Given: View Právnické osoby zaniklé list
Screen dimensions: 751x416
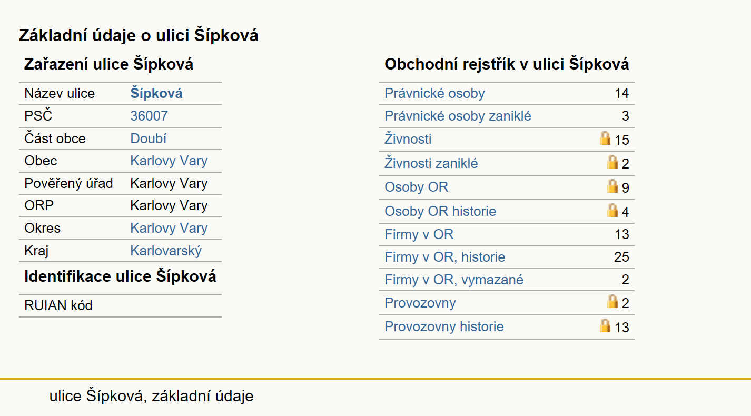Looking at the screenshot, I should (458, 116).
